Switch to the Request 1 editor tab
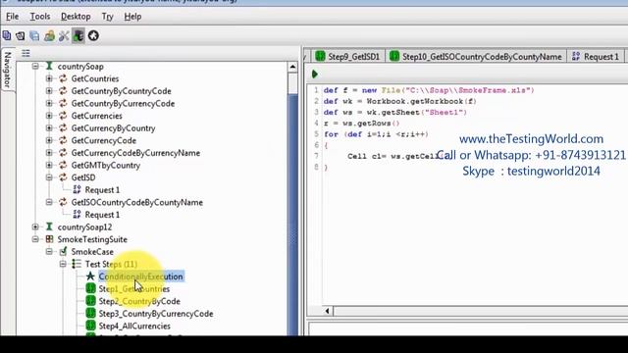 coord(596,57)
